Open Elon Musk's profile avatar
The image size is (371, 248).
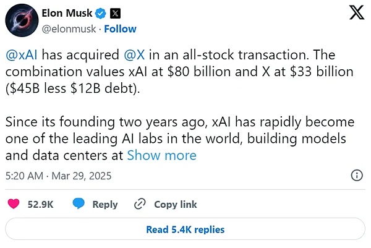coord(21,22)
